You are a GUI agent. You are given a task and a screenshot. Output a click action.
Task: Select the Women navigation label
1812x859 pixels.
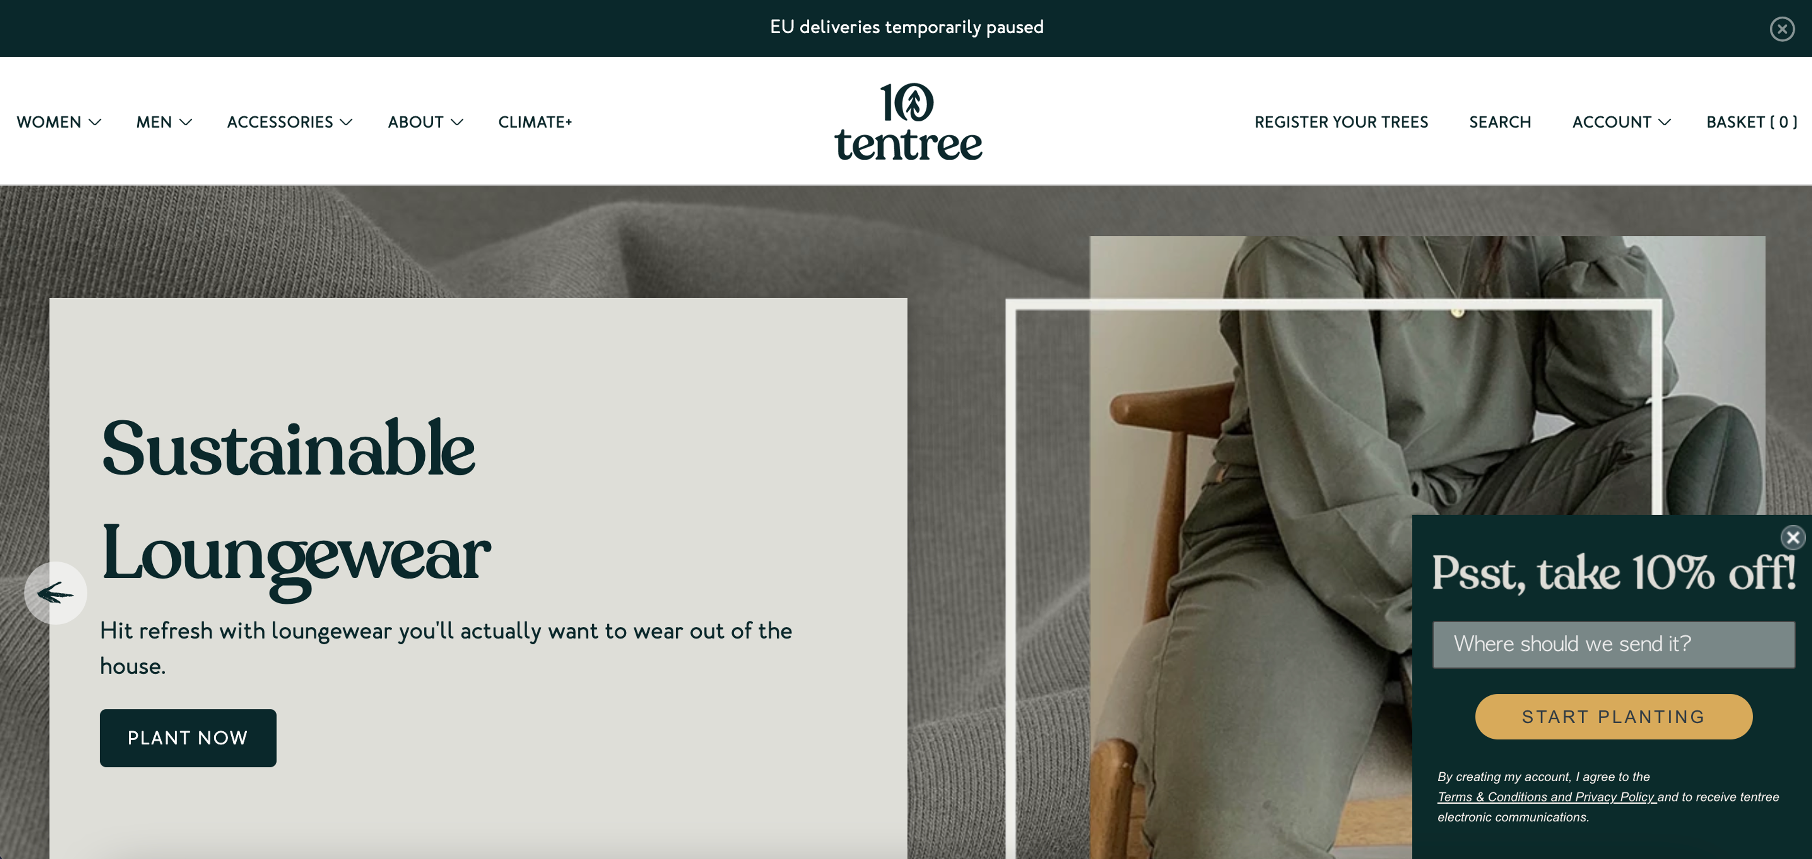click(49, 122)
